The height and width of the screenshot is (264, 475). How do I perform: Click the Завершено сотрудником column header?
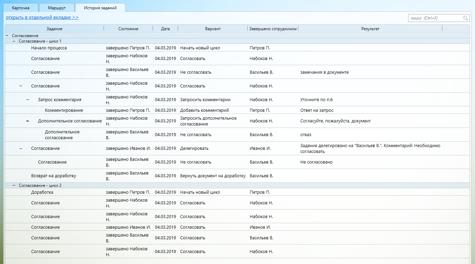[x=273, y=29]
